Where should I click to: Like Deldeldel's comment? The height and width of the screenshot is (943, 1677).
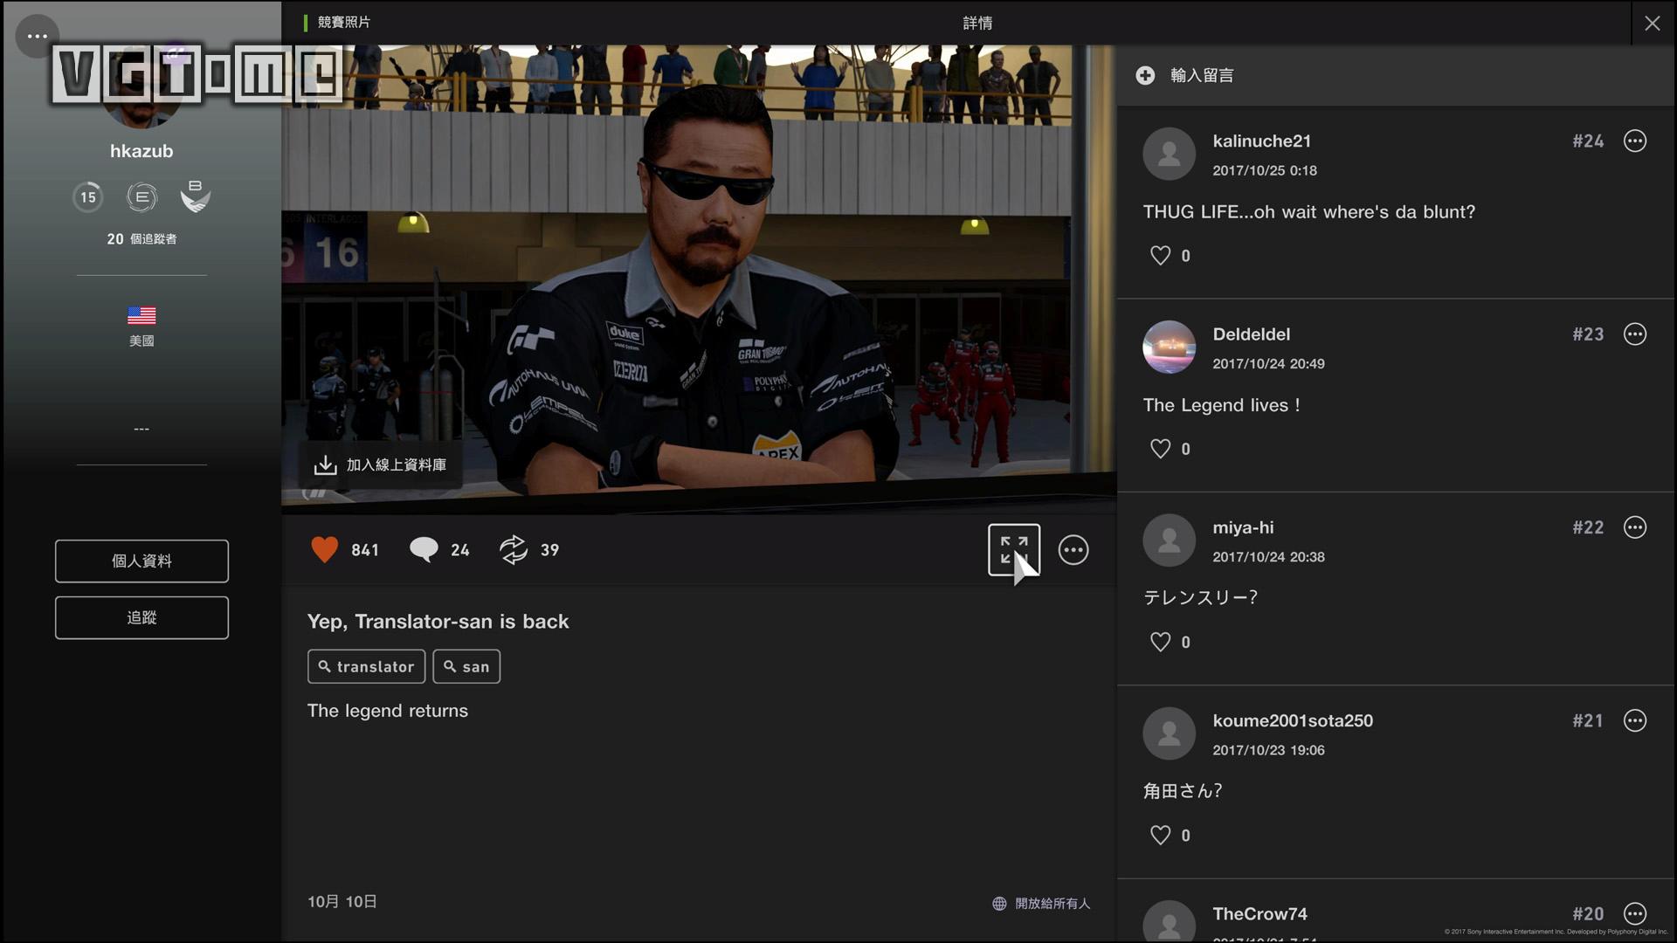click(x=1160, y=449)
